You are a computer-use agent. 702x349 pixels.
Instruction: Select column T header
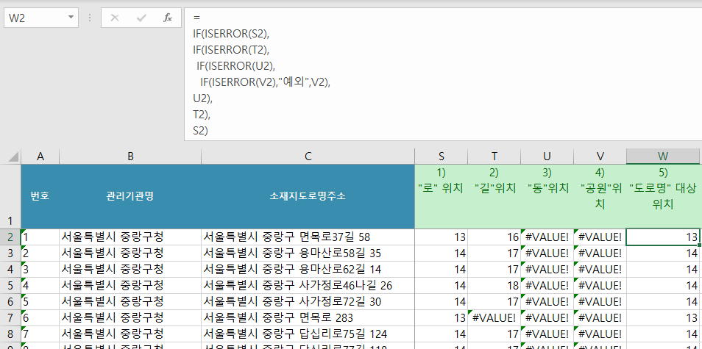(x=494, y=156)
